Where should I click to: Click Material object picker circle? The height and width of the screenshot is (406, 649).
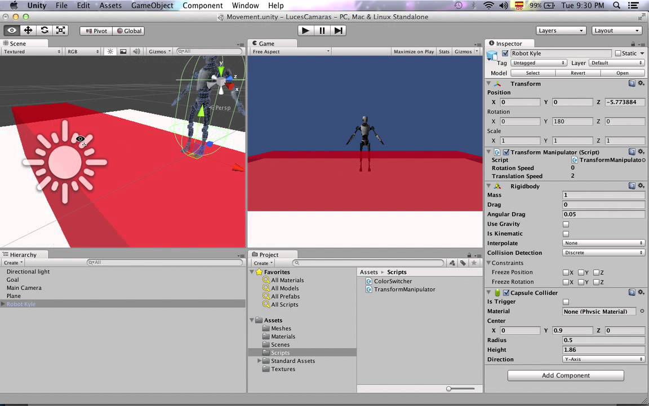point(642,311)
